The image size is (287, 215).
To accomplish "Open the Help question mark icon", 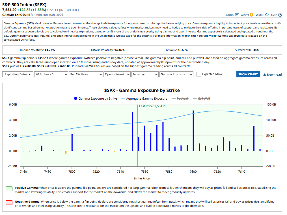I will [x=280, y=15].
